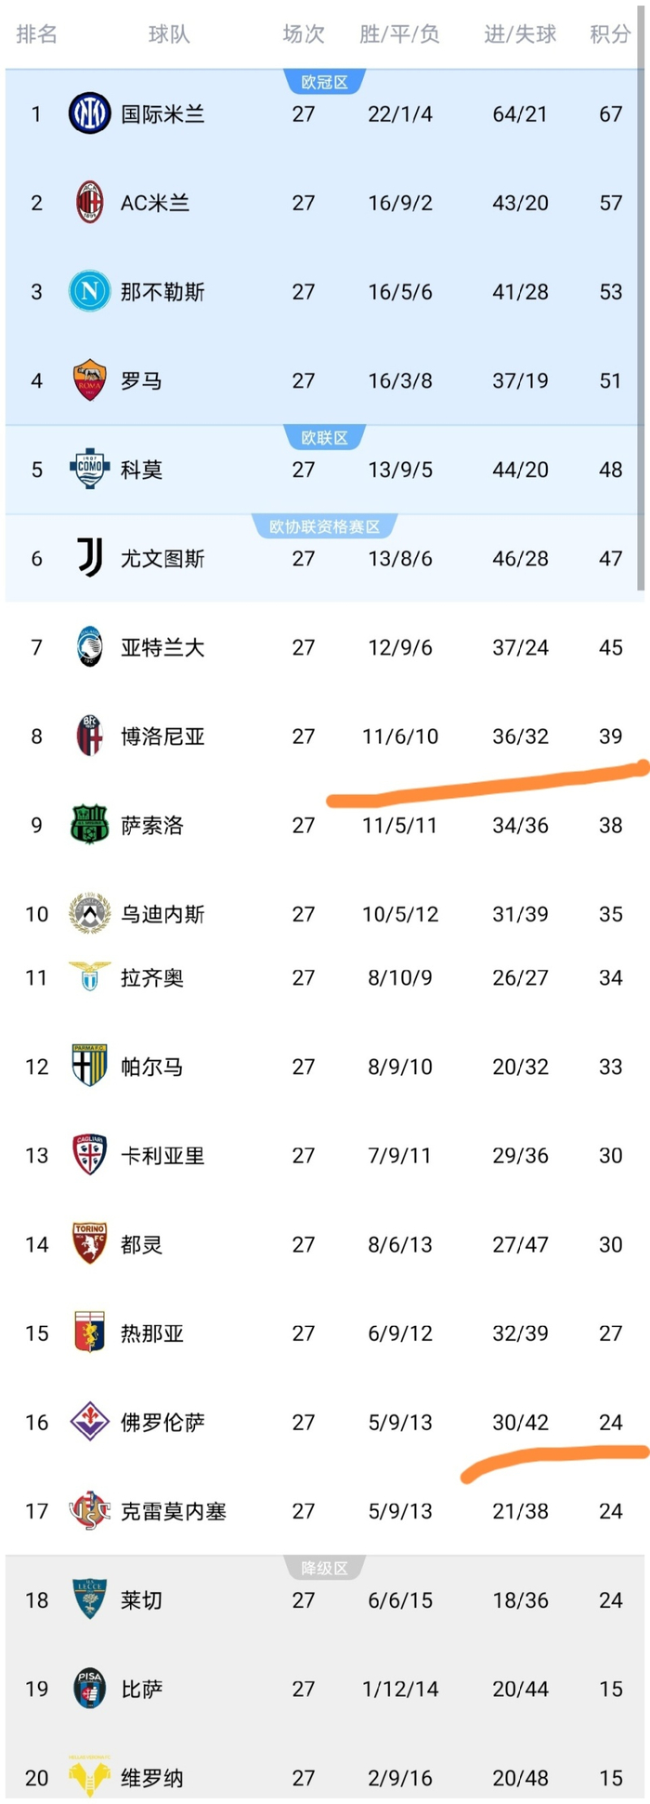Open team name 克雷莫内塞
The image size is (650, 1804).
tap(174, 1511)
